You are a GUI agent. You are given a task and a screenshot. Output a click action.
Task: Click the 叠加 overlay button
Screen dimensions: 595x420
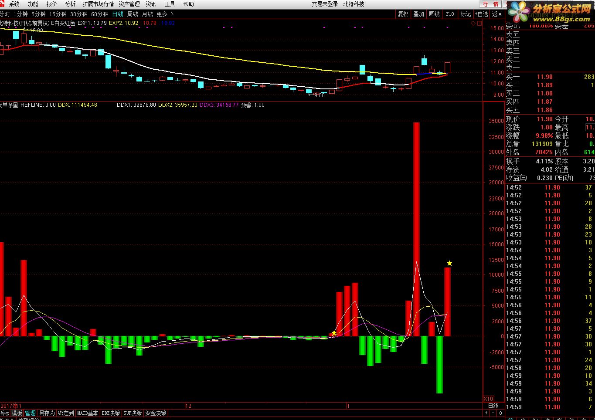click(x=418, y=14)
